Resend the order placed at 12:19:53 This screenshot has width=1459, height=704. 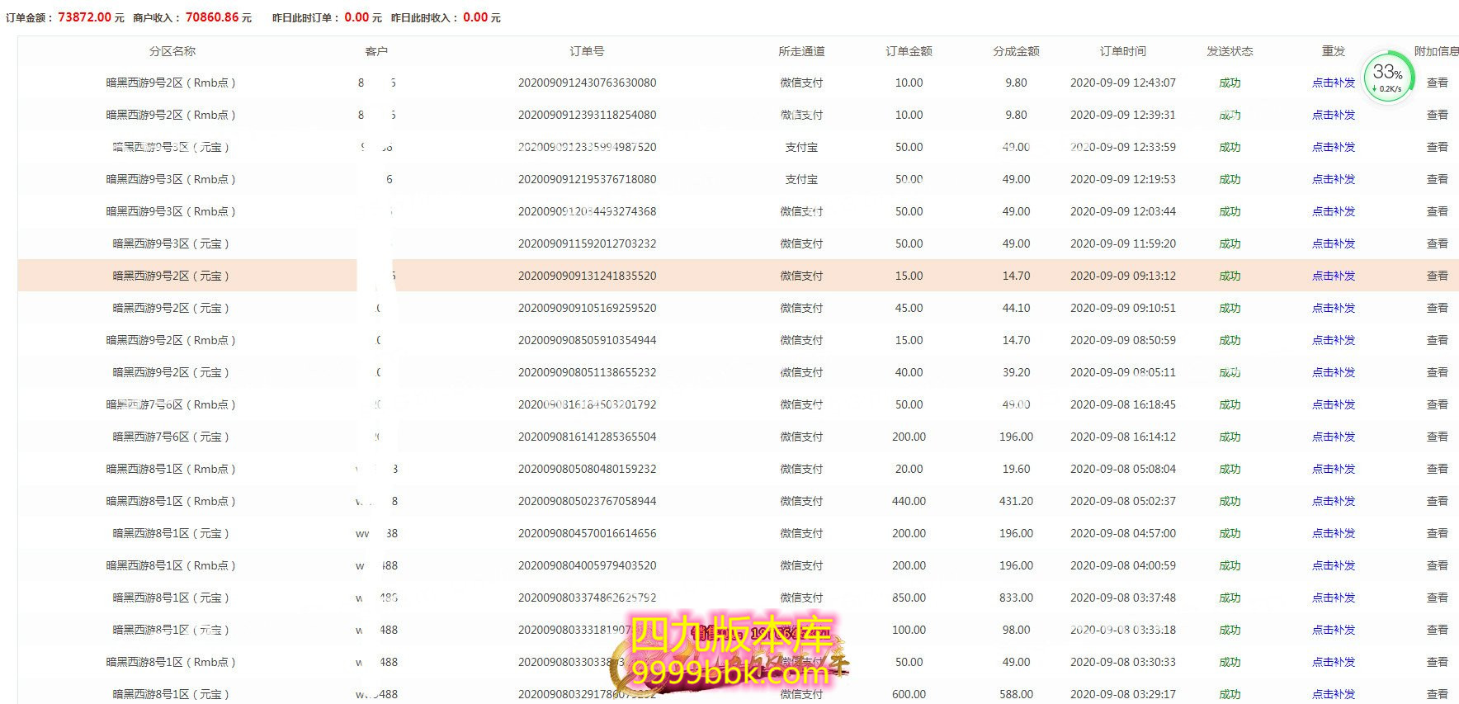(1334, 179)
